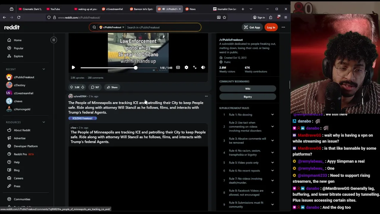This screenshot has height=214, width=380.
Task: Toggle captions on the video player
Action: click(x=178, y=68)
